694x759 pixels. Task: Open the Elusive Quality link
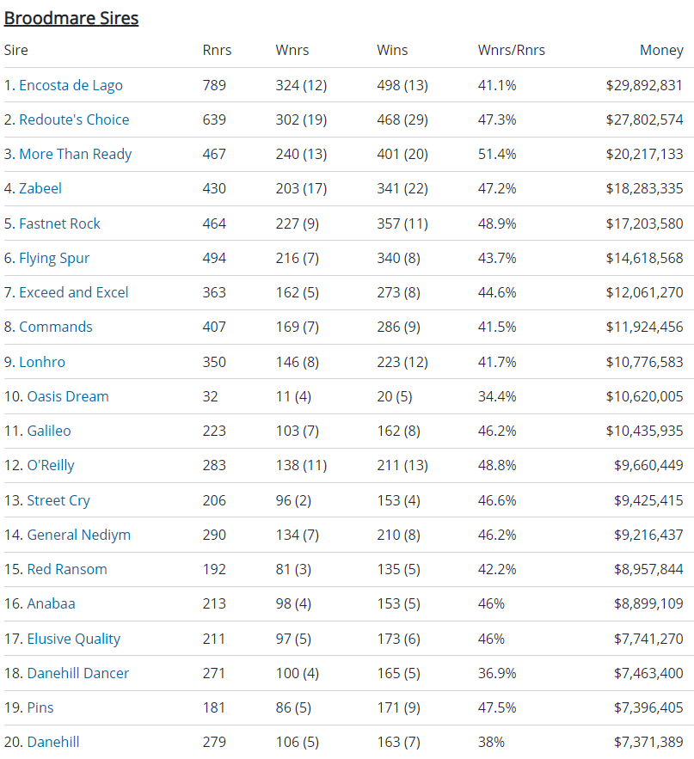pyautogui.click(x=74, y=639)
